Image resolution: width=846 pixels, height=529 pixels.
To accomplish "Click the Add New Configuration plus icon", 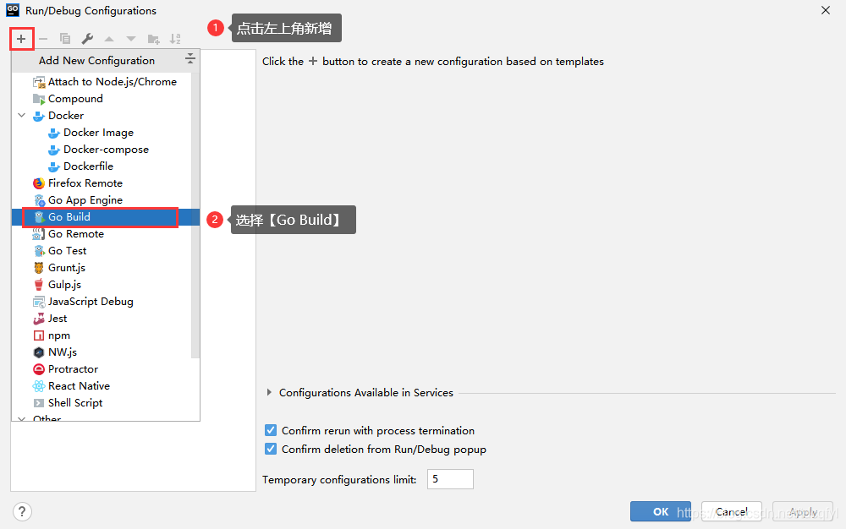I will 21,39.
